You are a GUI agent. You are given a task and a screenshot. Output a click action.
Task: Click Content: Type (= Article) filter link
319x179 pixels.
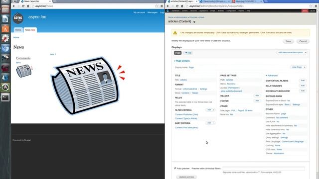point(186,118)
